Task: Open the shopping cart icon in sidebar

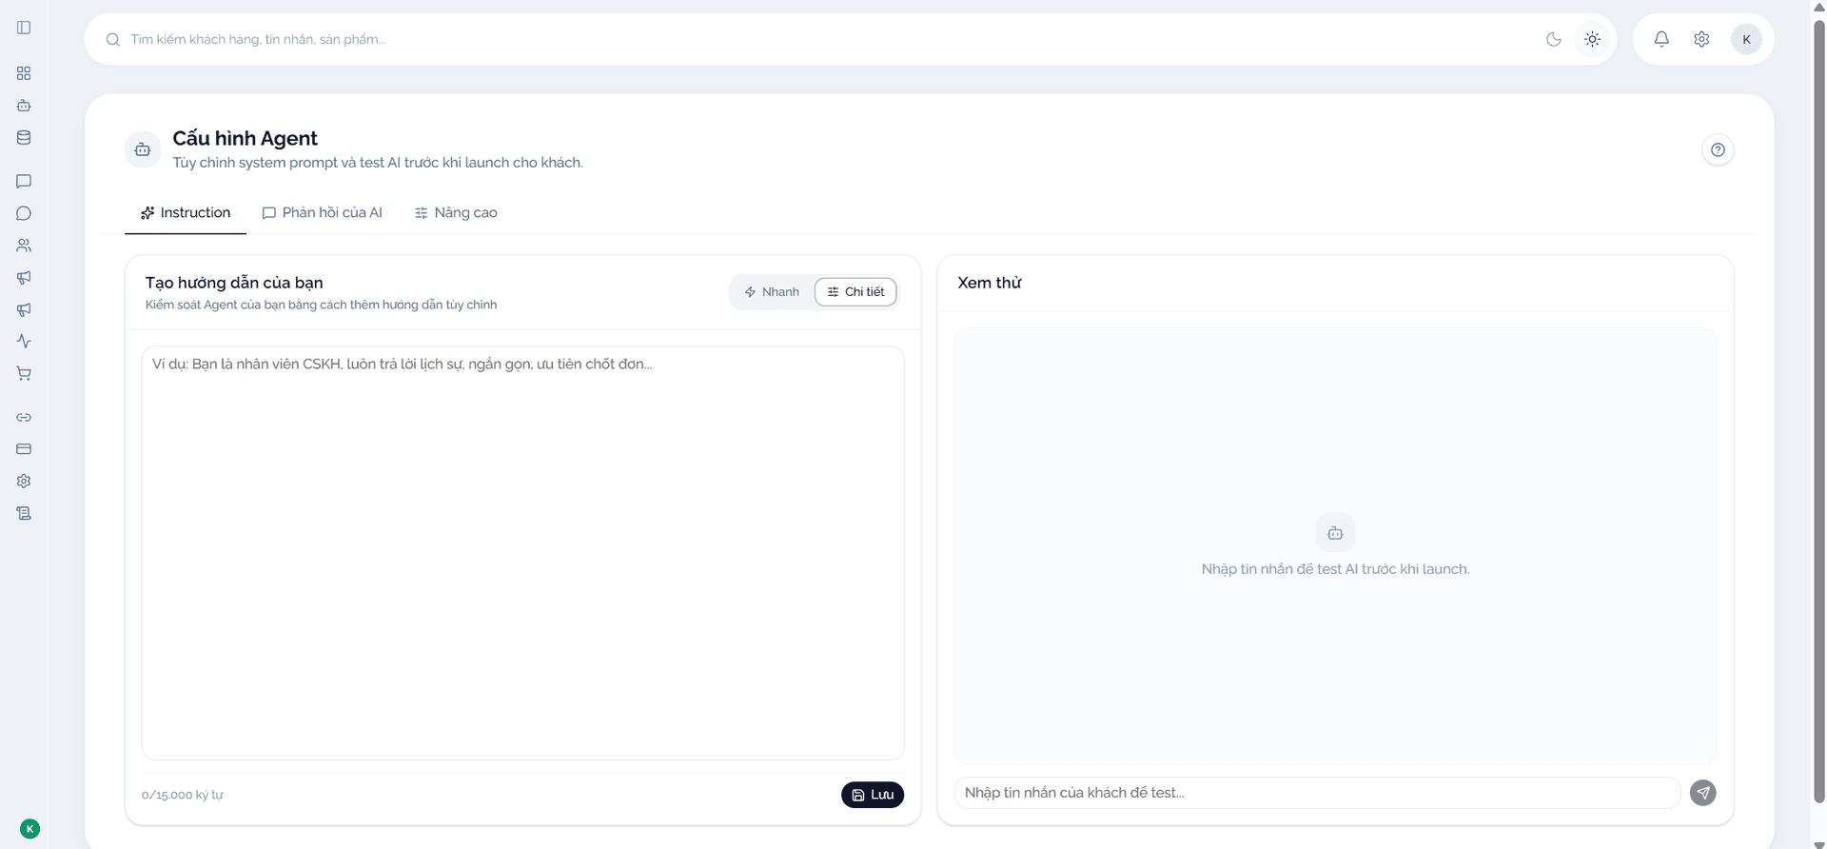Action: [x=24, y=373]
